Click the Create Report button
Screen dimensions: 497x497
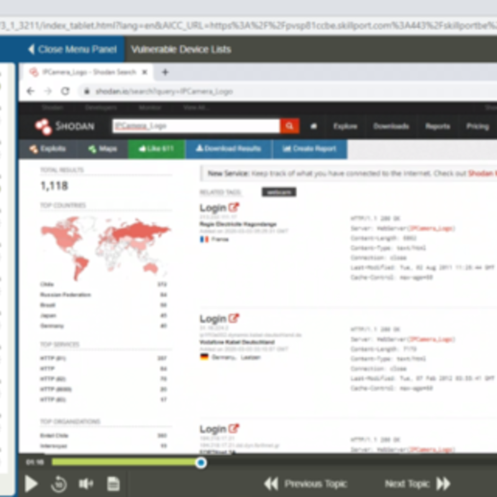pyautogui.click(x=309, y=149)
